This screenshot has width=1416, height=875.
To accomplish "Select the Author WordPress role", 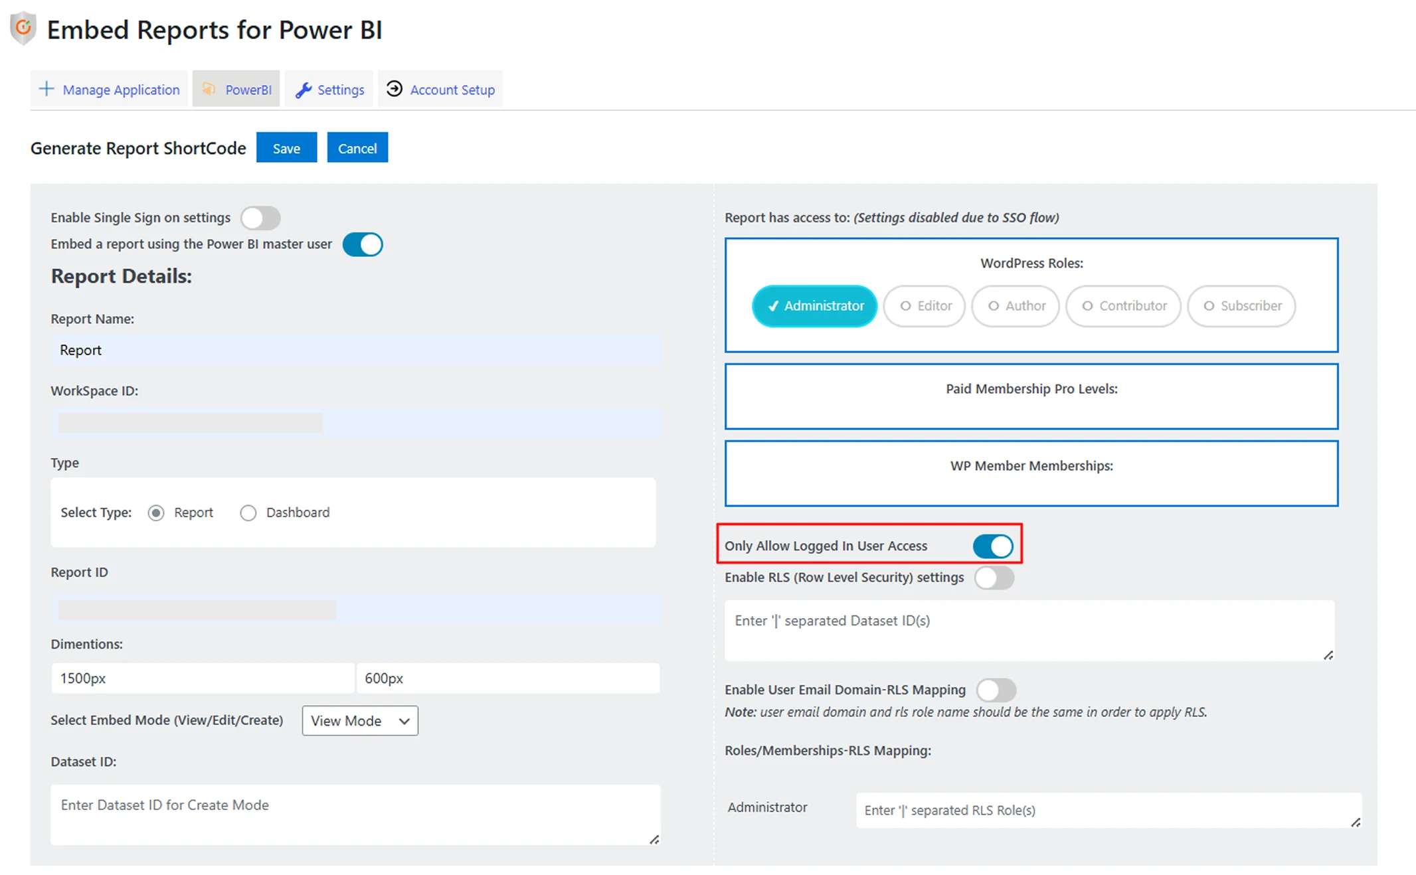I will (x=1016, y=306).
